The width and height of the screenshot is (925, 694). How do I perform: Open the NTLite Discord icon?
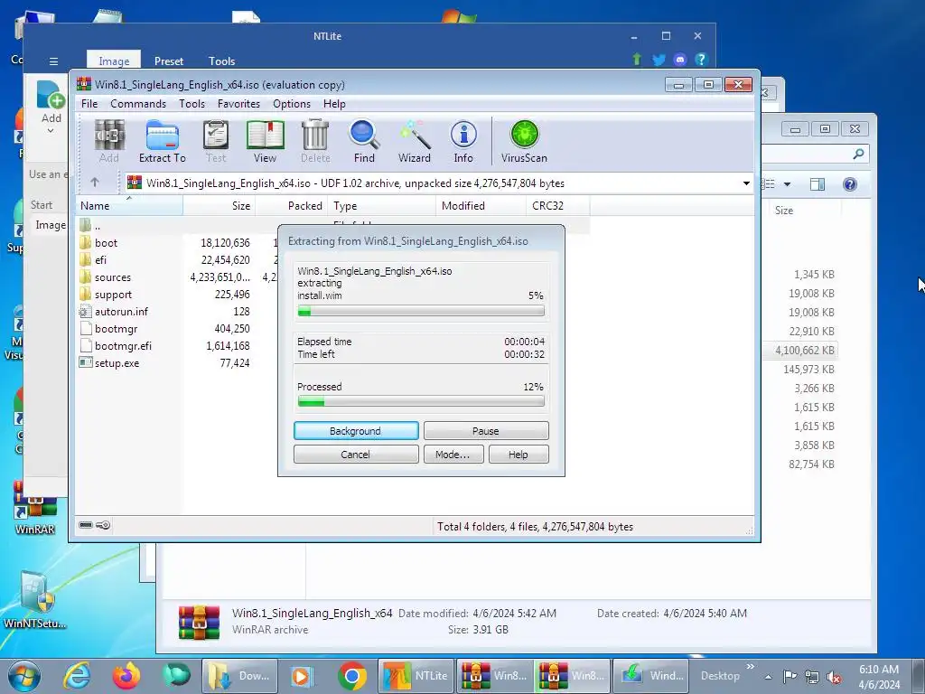pos(679,60)
